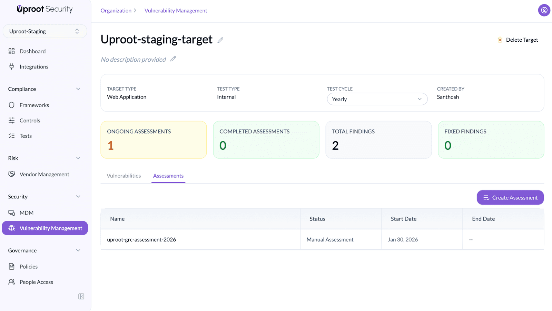Open the user profile avatar icon

[544, 10]
